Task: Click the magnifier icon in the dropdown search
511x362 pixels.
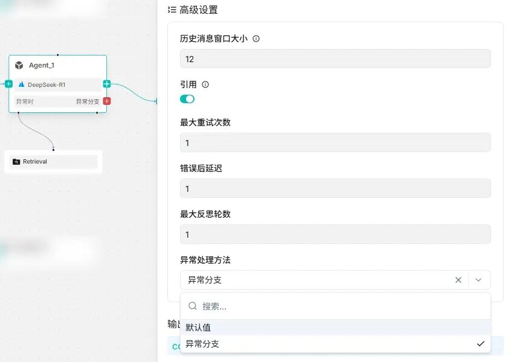Action: click(193, 306)
